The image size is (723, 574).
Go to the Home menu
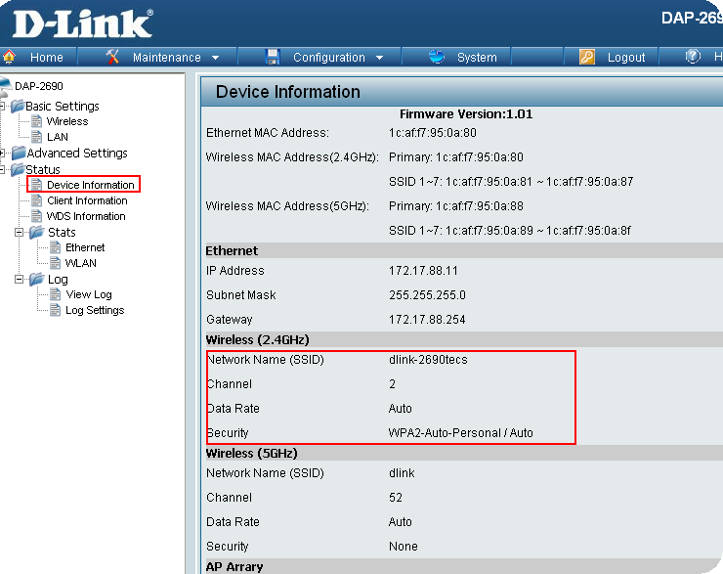(47, 58)
